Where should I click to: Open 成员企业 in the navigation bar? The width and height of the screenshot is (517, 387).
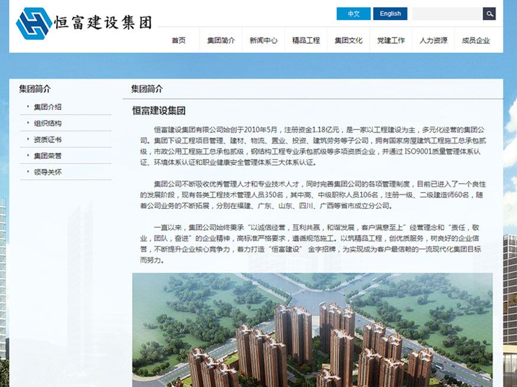(476, 41)
